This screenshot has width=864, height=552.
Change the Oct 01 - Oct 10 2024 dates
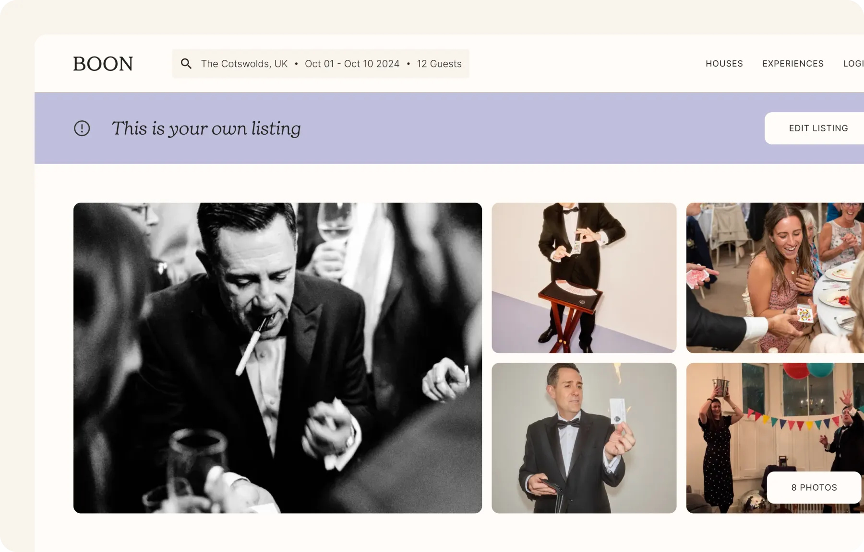[352, 64]
